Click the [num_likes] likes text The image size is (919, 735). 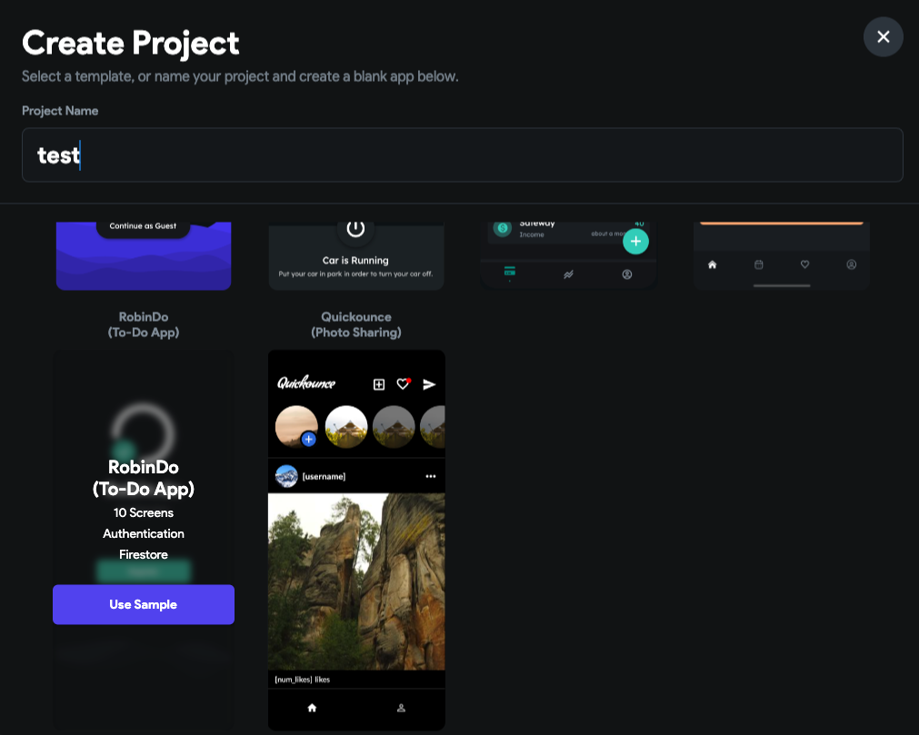[303, 680]
